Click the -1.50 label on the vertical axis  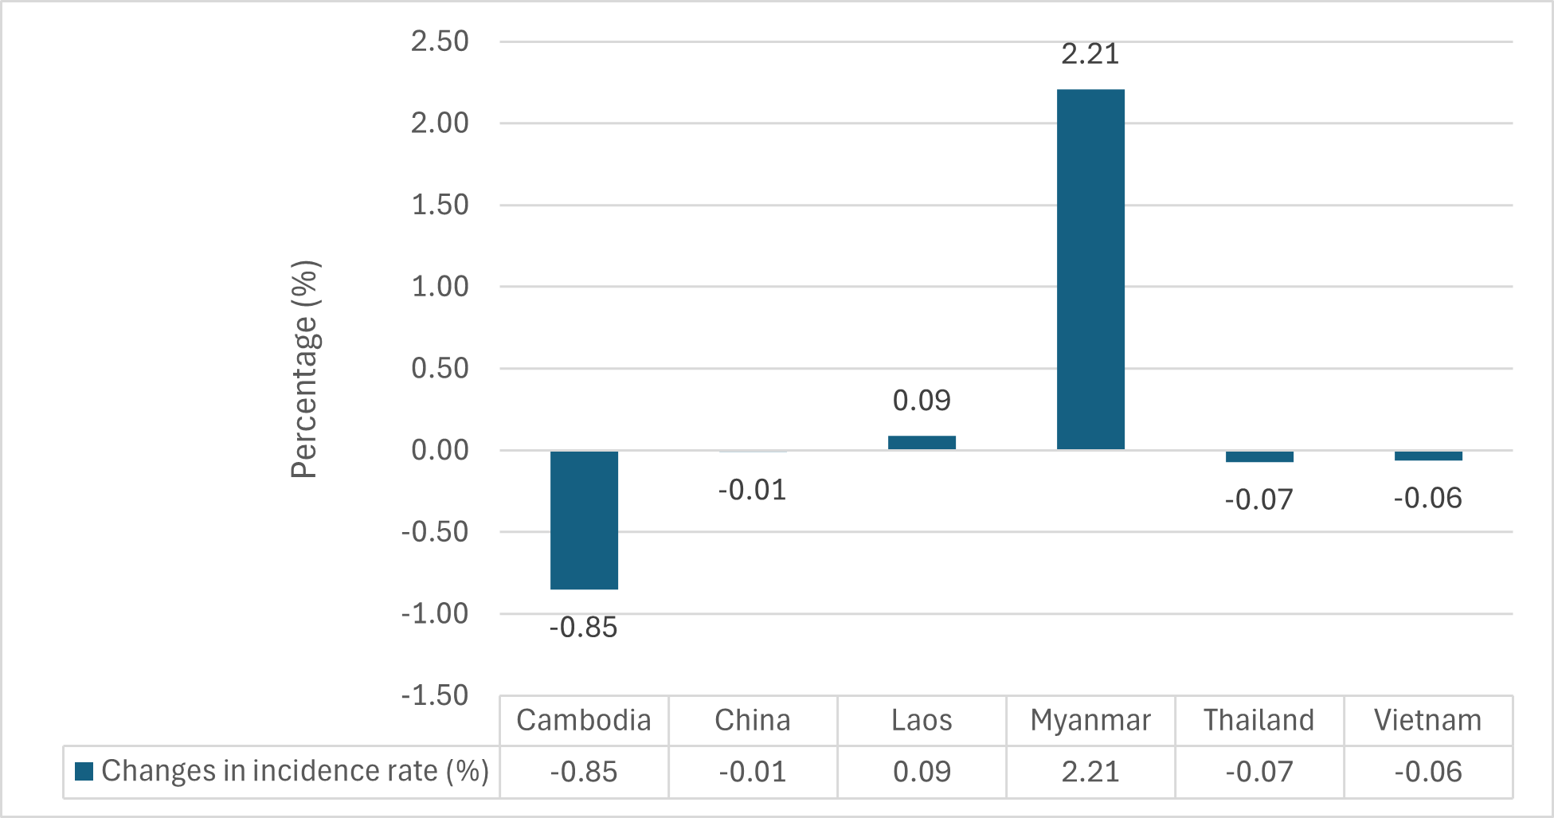click(435, 695)
